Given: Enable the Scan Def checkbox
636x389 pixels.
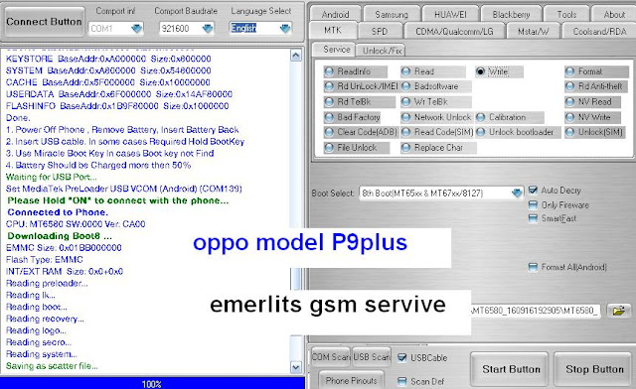Looking at the screenshot, I should tap(401, 381).
